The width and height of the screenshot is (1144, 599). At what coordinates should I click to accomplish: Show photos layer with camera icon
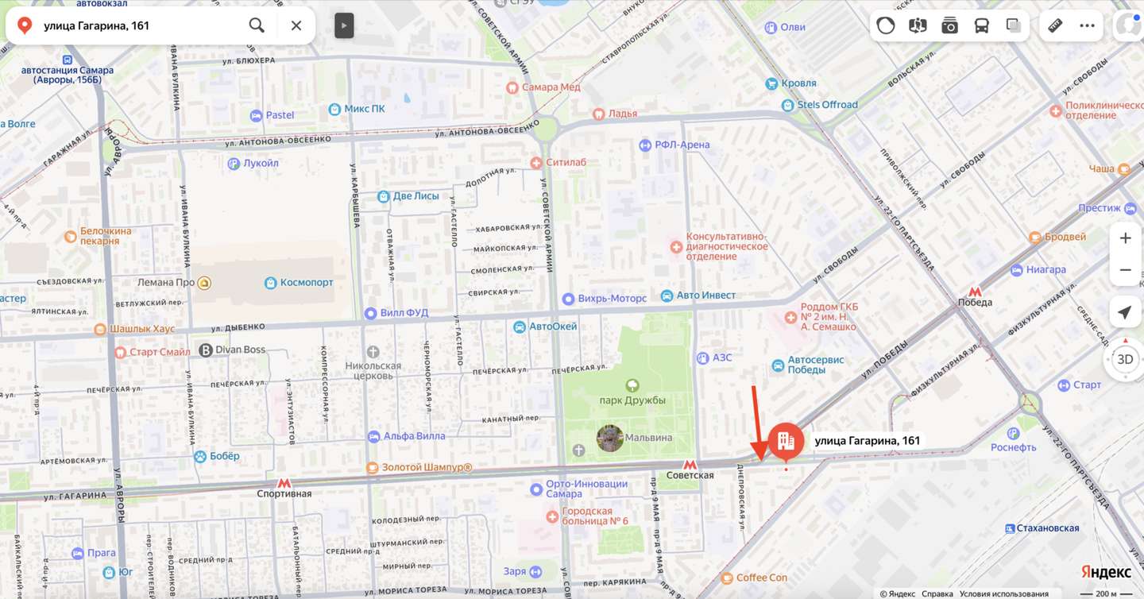click(x=949, y=25)
